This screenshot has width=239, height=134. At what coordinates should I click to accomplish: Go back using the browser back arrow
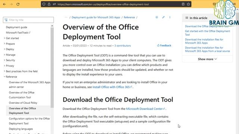click(4, 4)
